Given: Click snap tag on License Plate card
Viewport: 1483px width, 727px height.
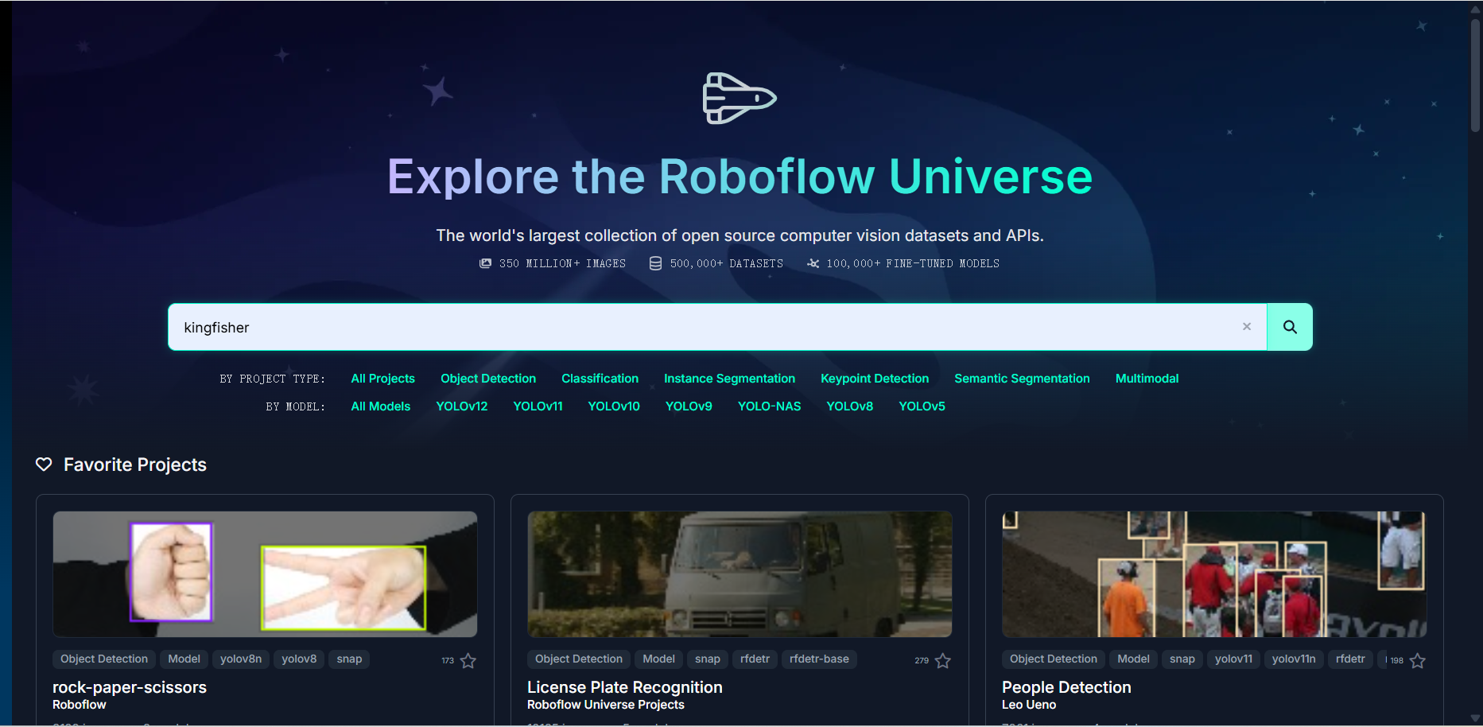Looking at the screenshot, I should pyautogui.click(x=708, y=659).
